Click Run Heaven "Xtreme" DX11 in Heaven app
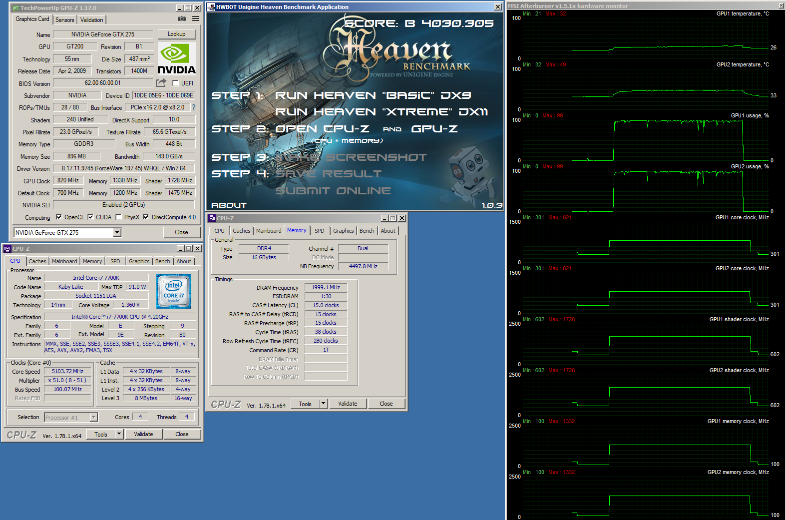Viewport: 786px width, 520px height. 382,112
